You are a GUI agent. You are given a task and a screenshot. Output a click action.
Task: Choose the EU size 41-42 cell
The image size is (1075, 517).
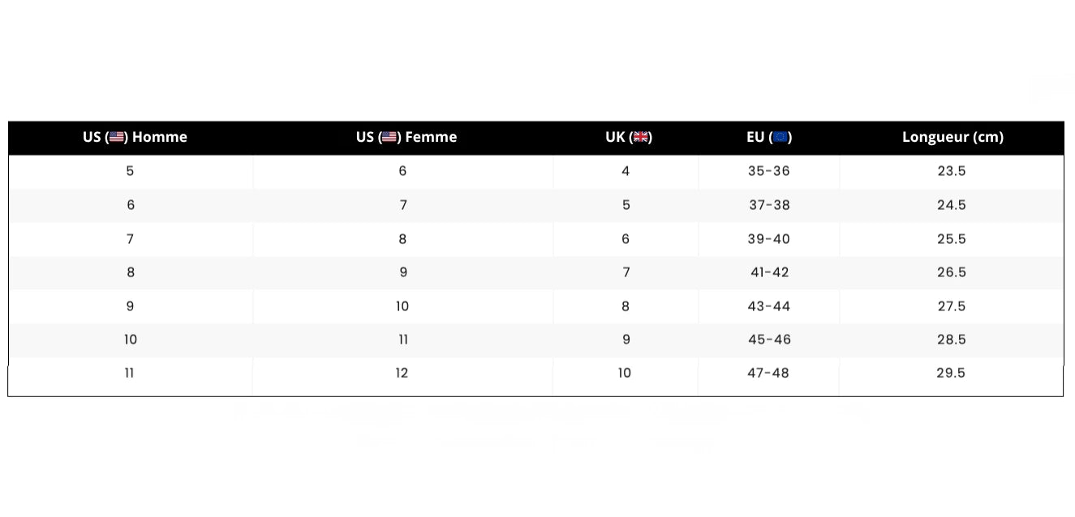click(x=768, y=272)
